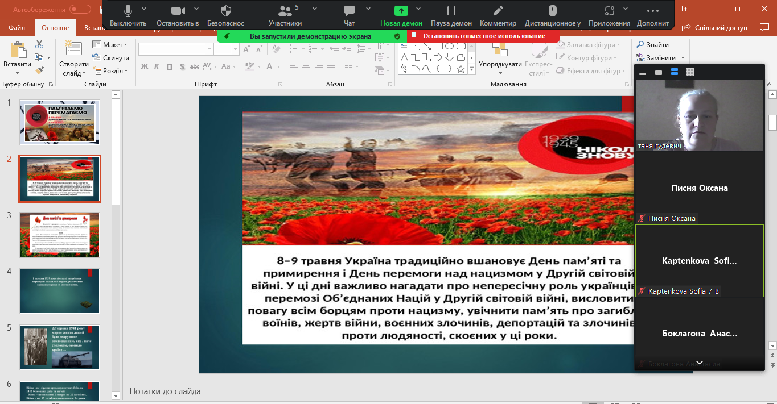Click Нотатки до слайда notes field
Screen dimensions: 777x404
click(x=378, y=391)
